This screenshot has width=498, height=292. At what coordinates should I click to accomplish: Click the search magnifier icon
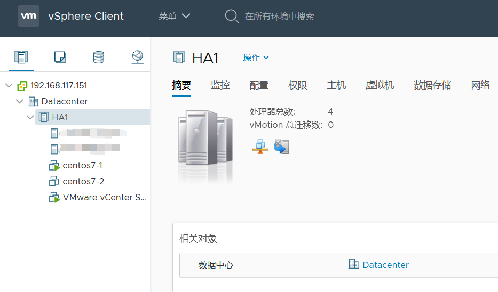click(232, 16)
